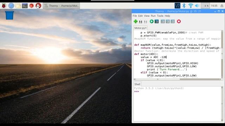Click the Save file toolbar icon
Image resolution: width=225 pixels, height=126 pixels.
pyautogui.click(x=146, y=22)
